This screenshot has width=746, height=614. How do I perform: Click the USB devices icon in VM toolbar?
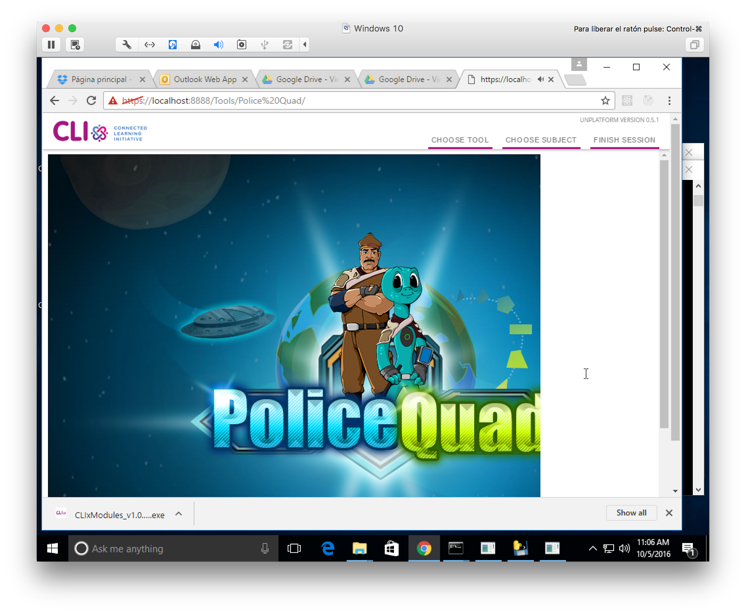[264, 45]
